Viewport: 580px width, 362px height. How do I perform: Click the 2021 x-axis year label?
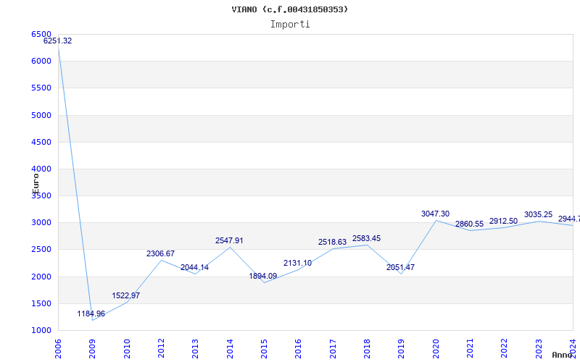click(x=470, y=349)
